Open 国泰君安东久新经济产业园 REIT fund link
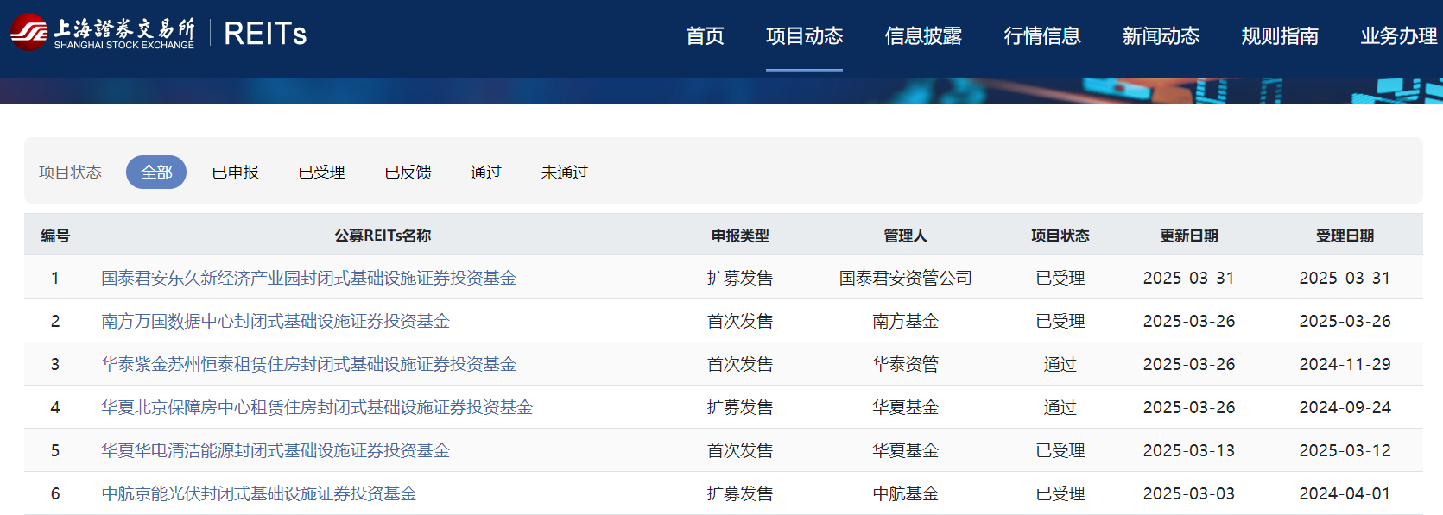1443x515 pixels. [x=308, y=278]
